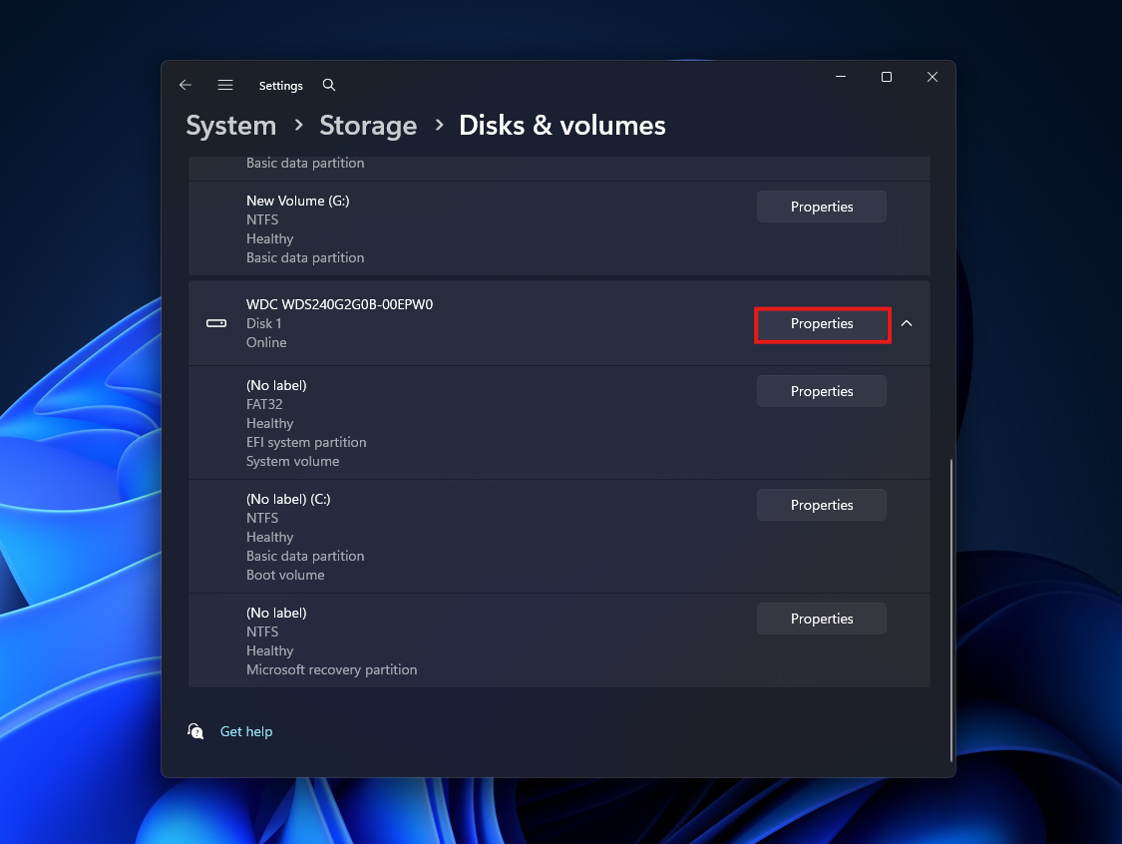This screenshot has height=844, width=1122.
Task: Click the highlighted Properties button for Disk 1
Action: pyautogui.click(x=821, y=323)
